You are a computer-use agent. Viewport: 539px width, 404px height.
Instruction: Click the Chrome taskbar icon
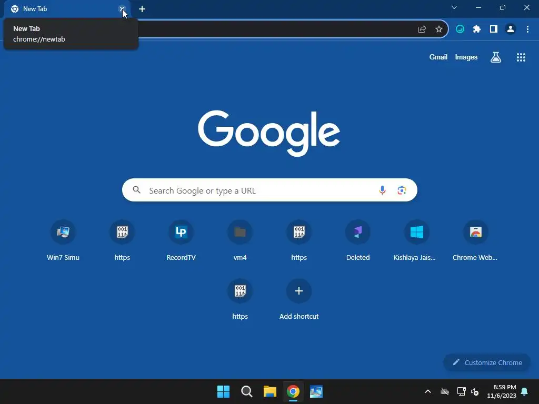click(x=293, y=391)
